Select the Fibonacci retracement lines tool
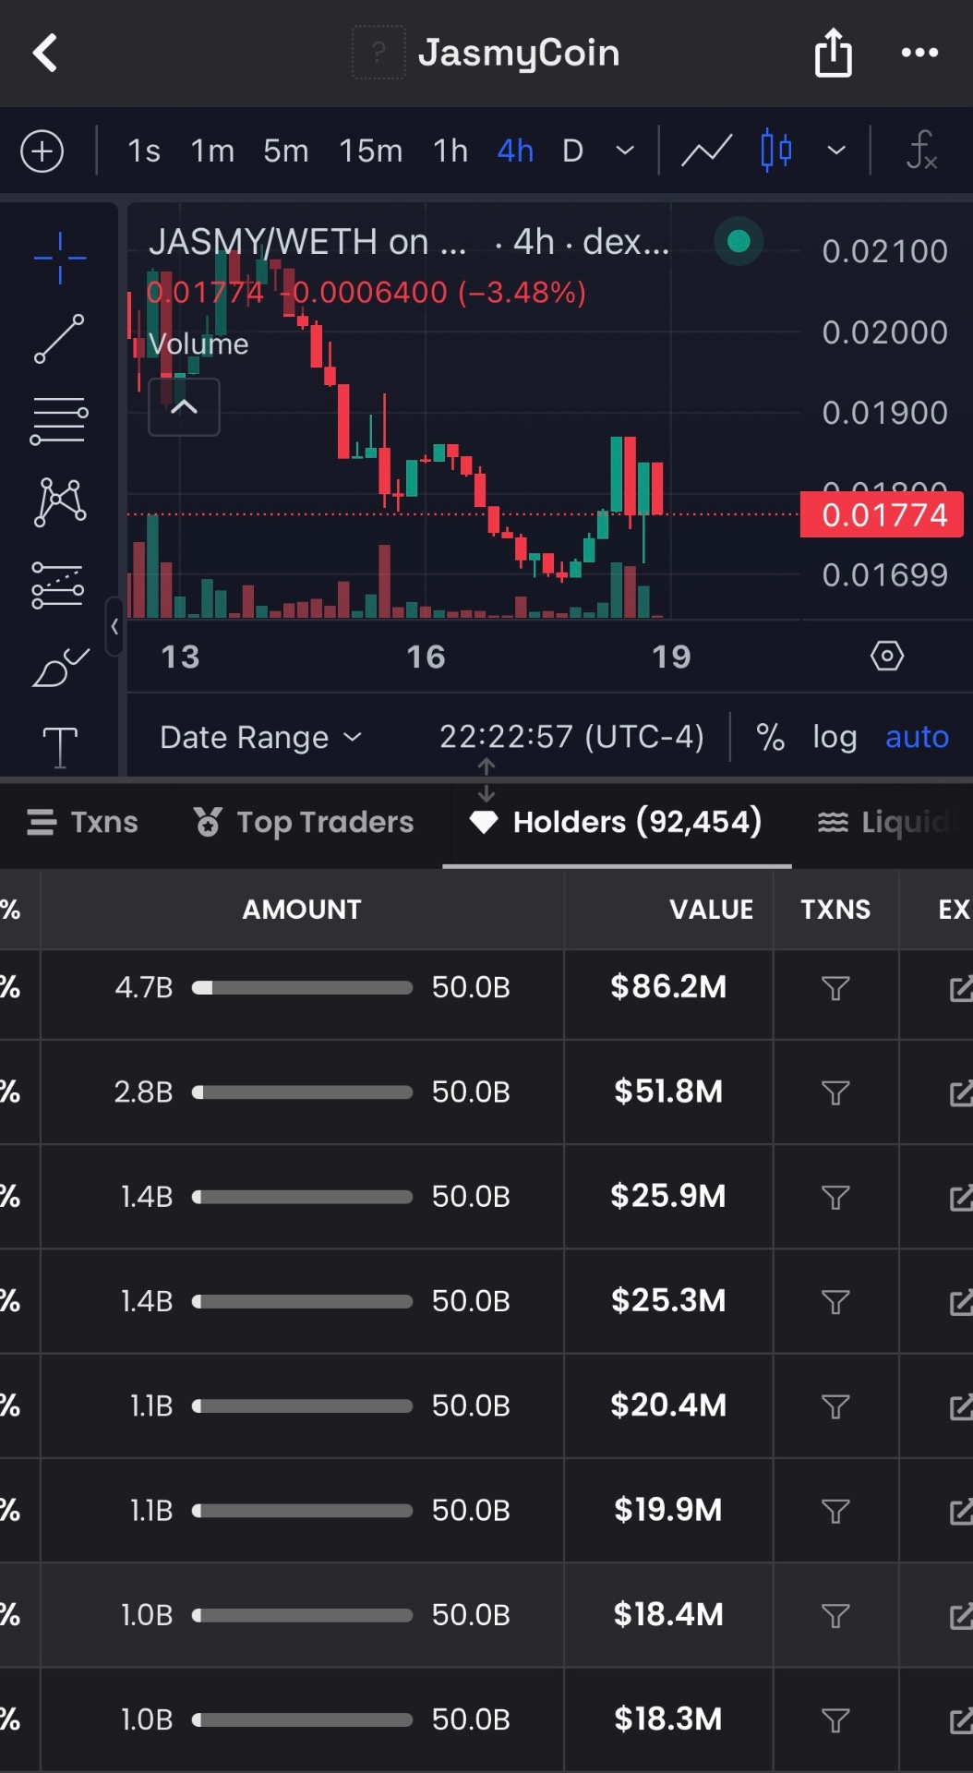This screenshot has width=973, height=1773. tap(60, 421)
